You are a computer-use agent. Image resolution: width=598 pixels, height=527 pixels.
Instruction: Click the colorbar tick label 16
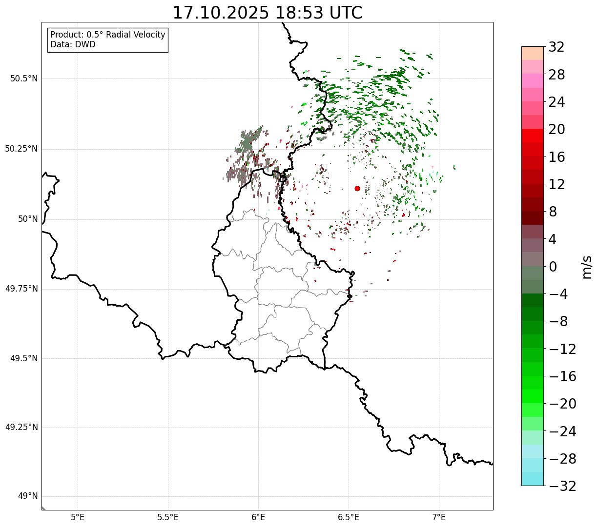pyautogui.click(x=557, y=157)
